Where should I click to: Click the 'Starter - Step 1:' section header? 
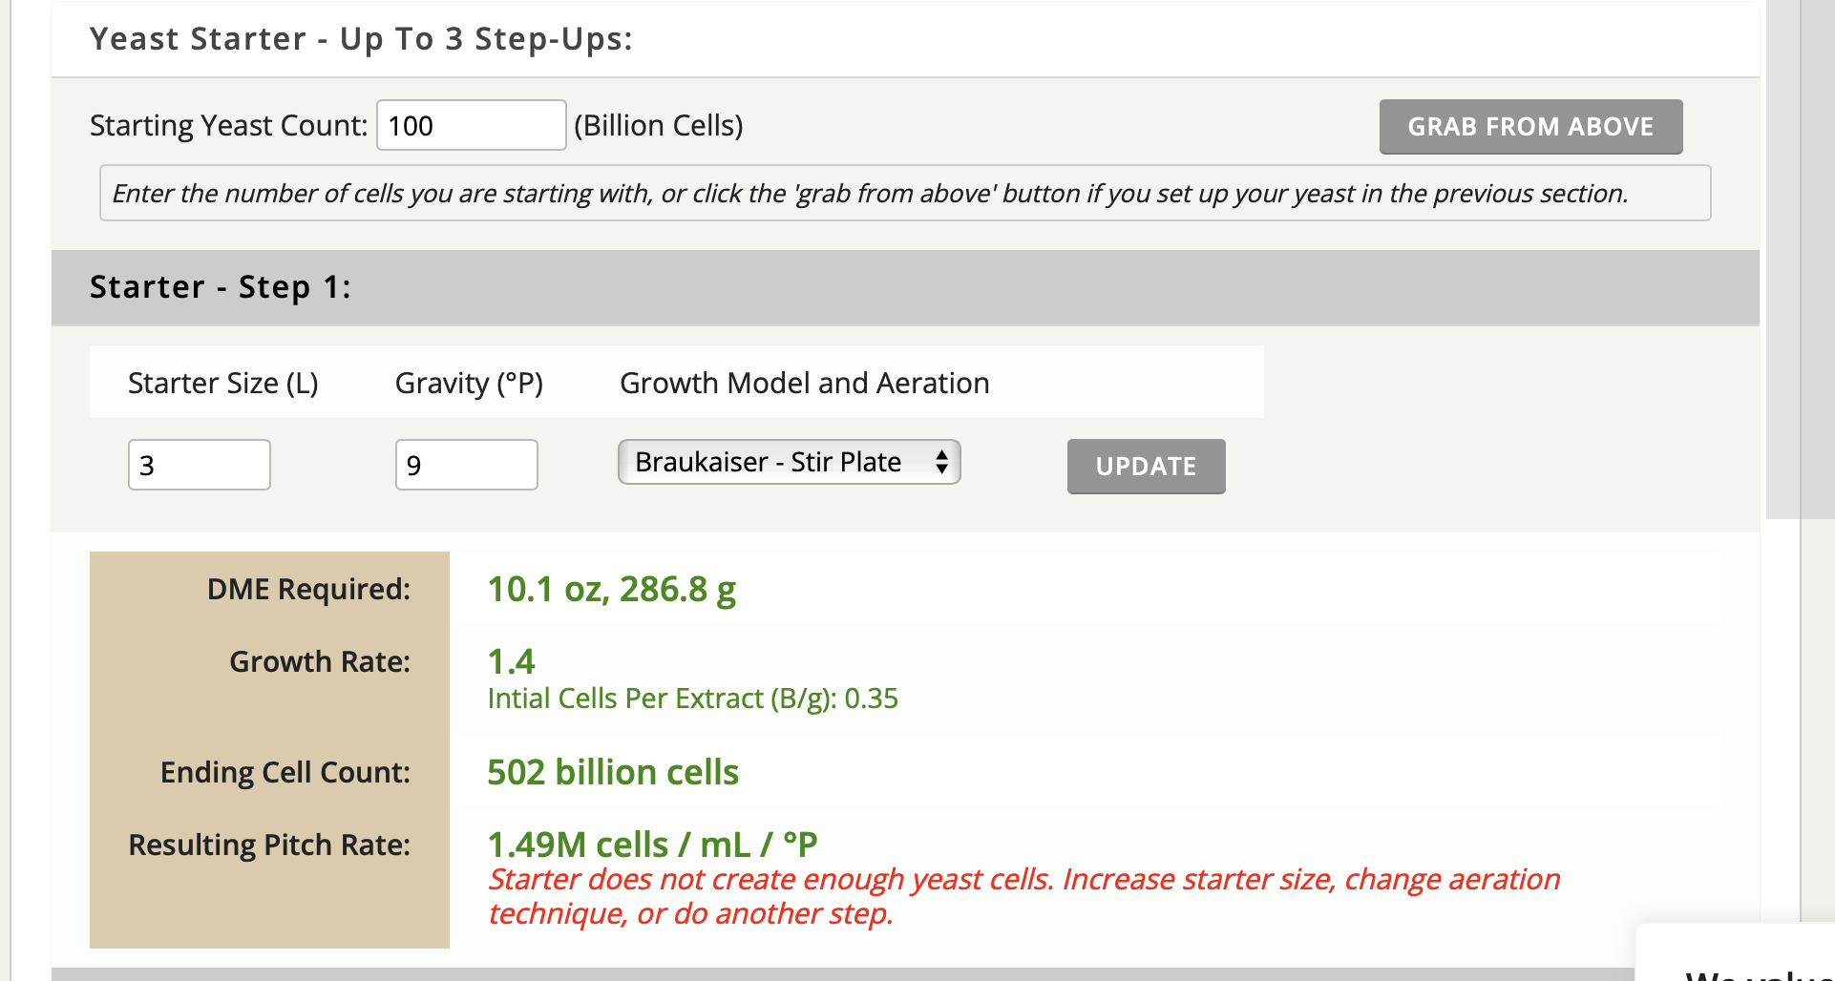pos(221,287)
